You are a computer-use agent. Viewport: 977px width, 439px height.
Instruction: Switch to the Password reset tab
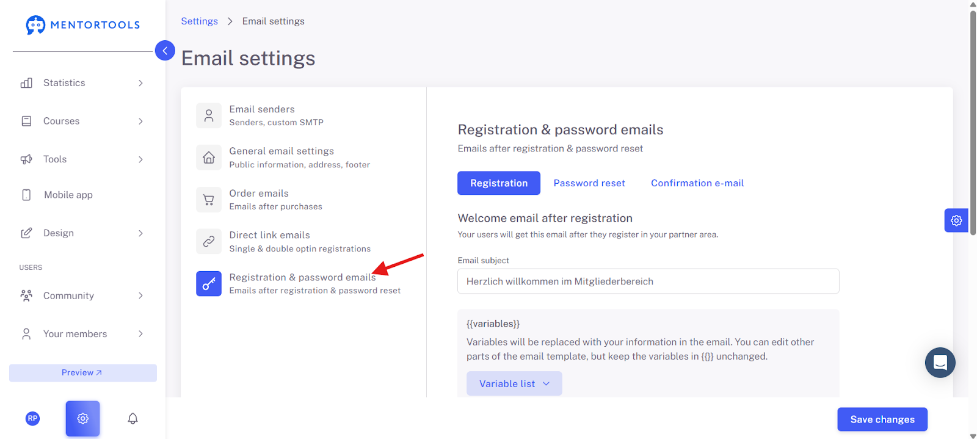tap(589, 183)
